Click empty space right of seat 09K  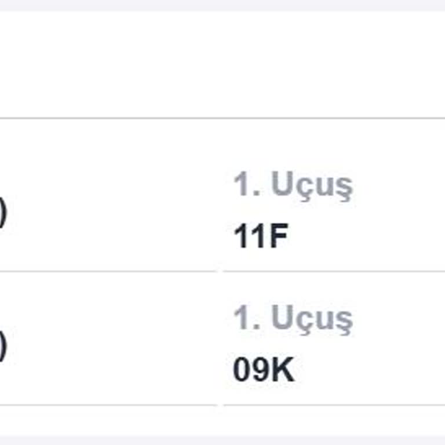[x=371, y=370]
